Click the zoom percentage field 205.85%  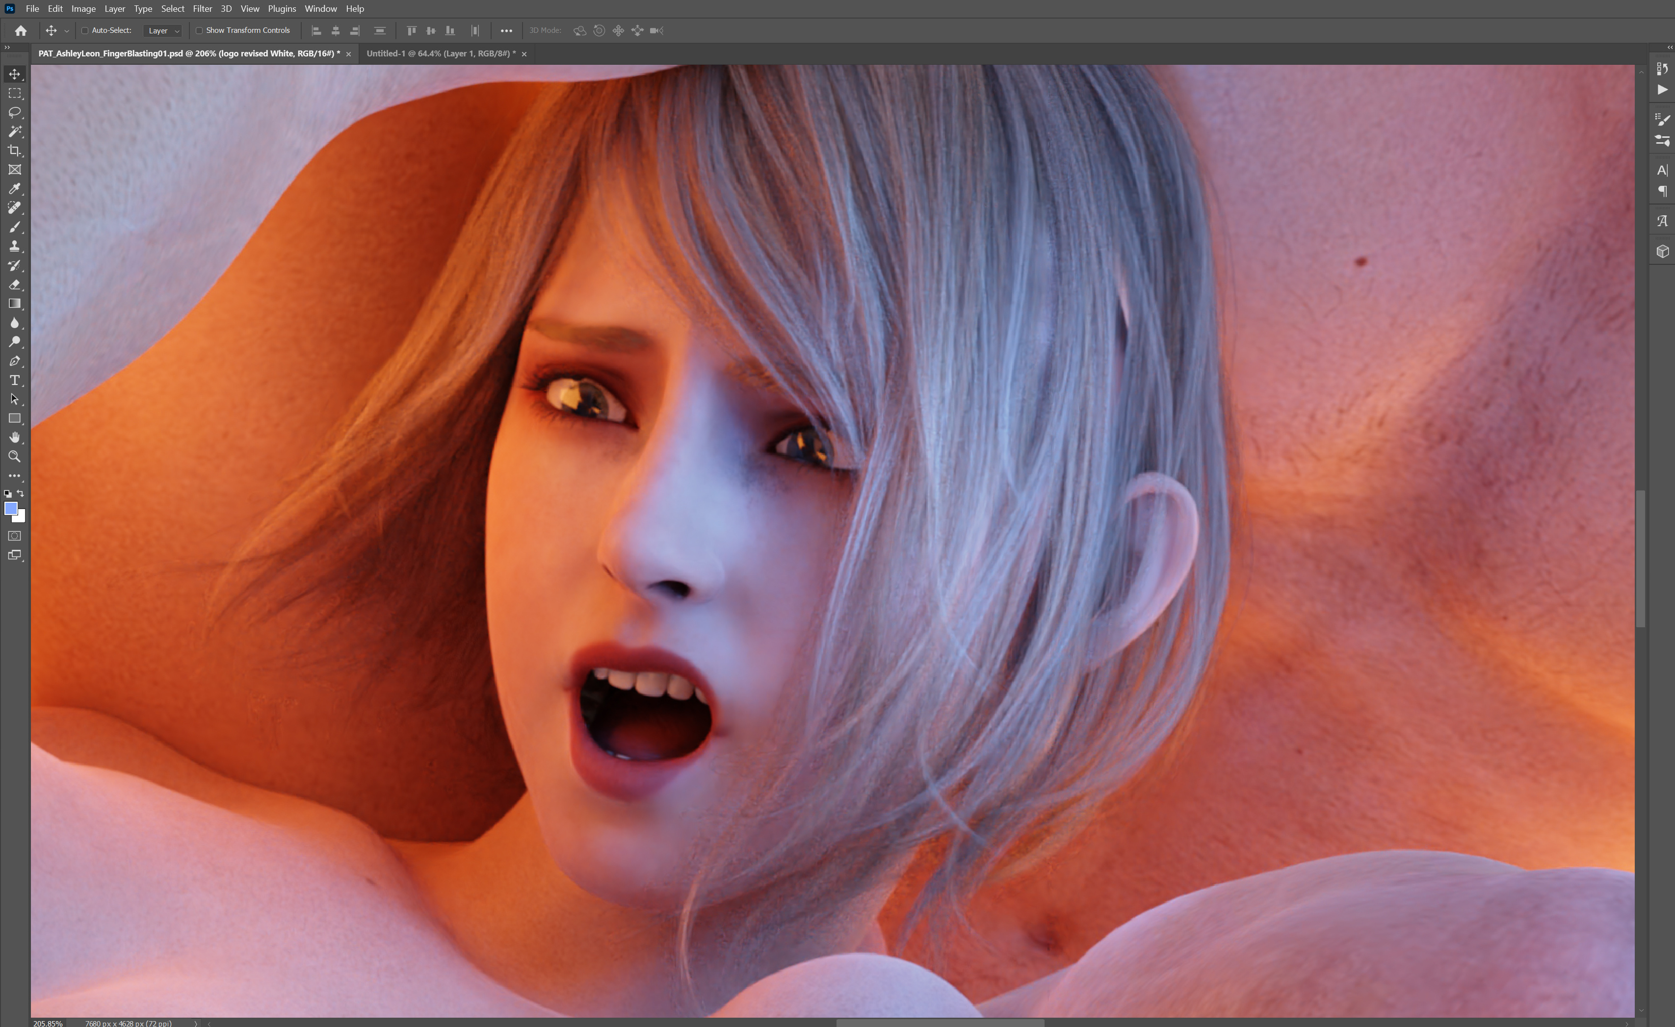click(x=48, y=1023)
